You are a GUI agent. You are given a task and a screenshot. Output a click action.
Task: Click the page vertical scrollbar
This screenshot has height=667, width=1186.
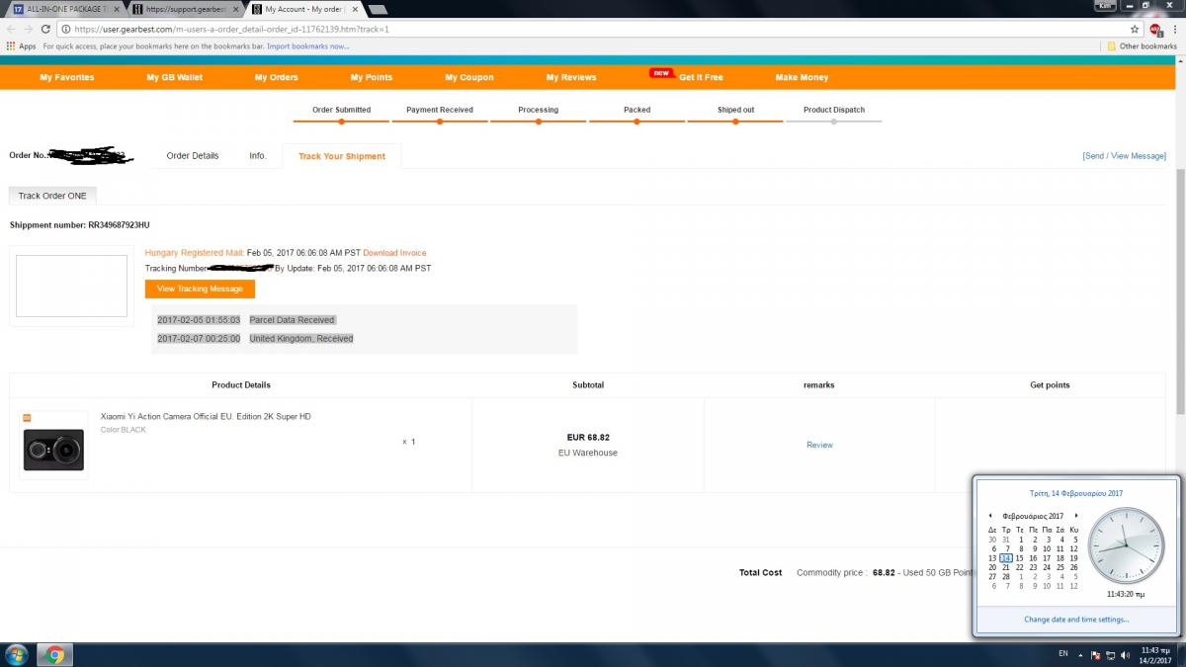tap(1180, 292)
